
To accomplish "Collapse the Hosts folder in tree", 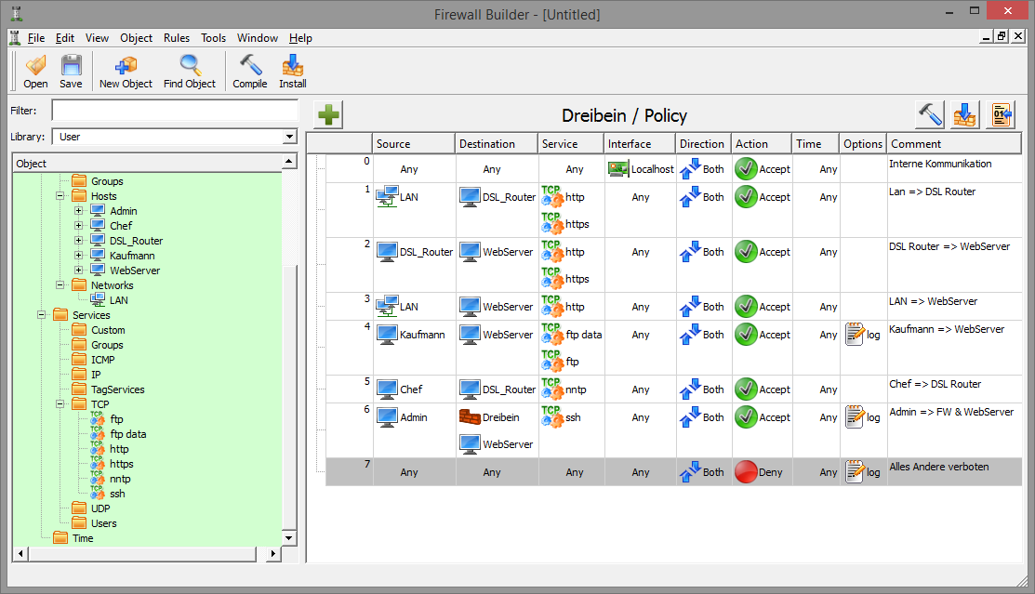I will (x=60, y=196).
